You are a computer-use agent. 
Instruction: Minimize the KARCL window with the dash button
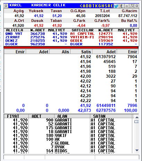[127, 6]
